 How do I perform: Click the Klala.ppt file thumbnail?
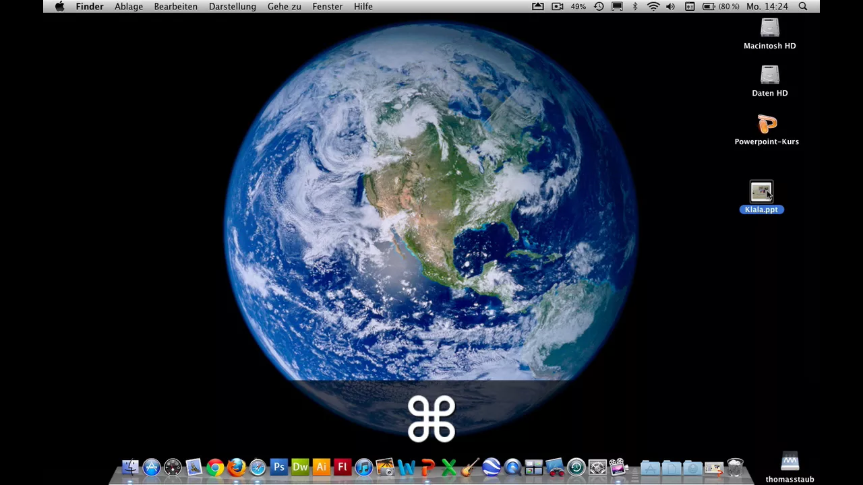pyautogui.click(x=761, y=191)
